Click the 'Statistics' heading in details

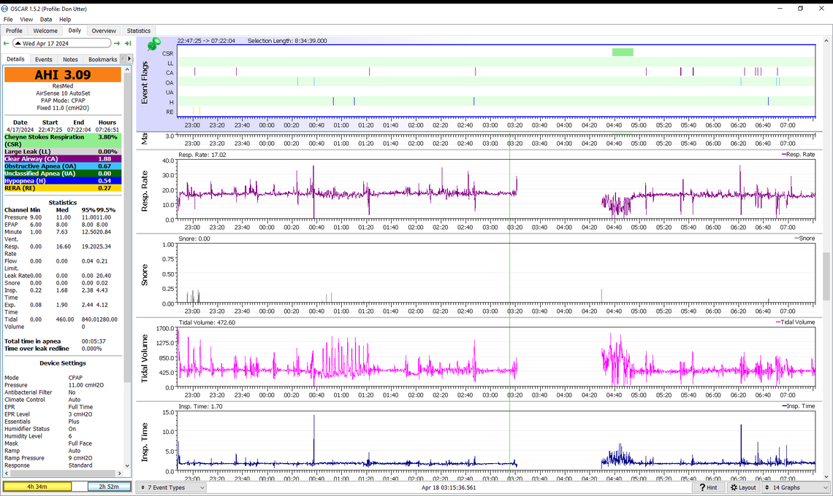pyautogui.click(x=63, y=203)
